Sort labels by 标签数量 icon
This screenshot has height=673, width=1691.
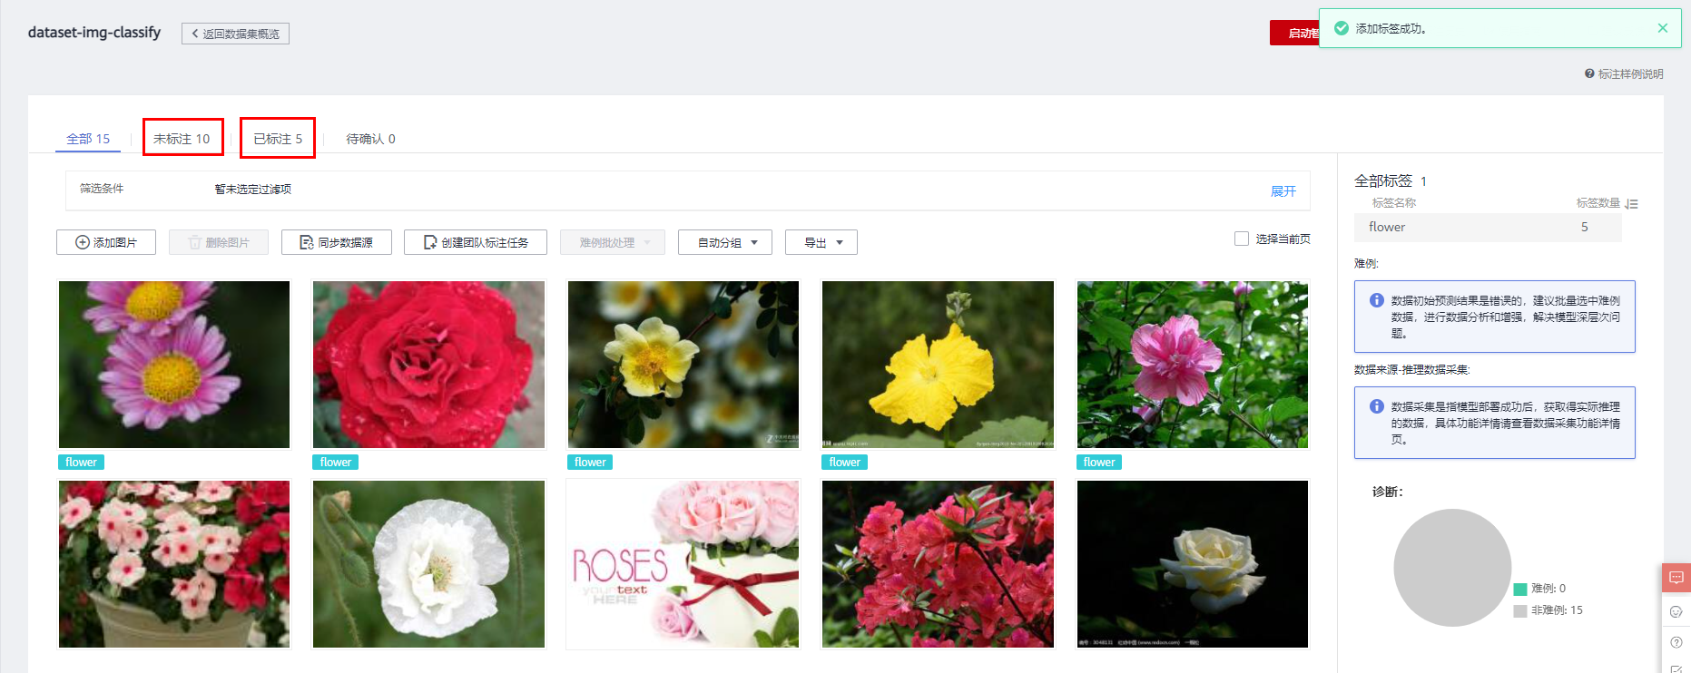pos(1631,203)
